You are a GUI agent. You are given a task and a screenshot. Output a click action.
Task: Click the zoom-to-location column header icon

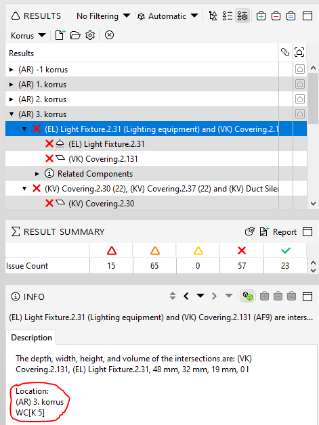tap(299, 52)
